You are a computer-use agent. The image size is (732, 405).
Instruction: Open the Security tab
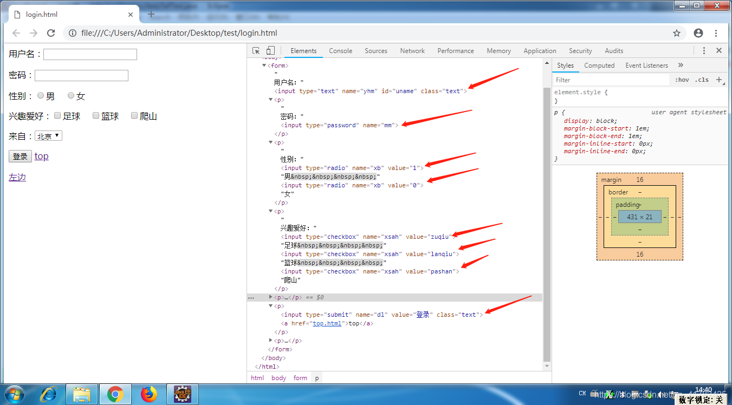[580, 50]
